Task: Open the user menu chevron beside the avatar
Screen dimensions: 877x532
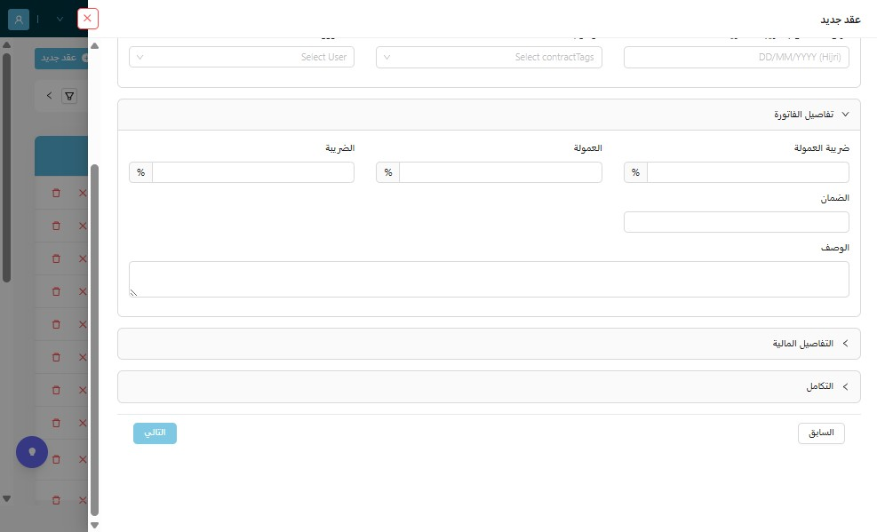Action: pos(60,19)
